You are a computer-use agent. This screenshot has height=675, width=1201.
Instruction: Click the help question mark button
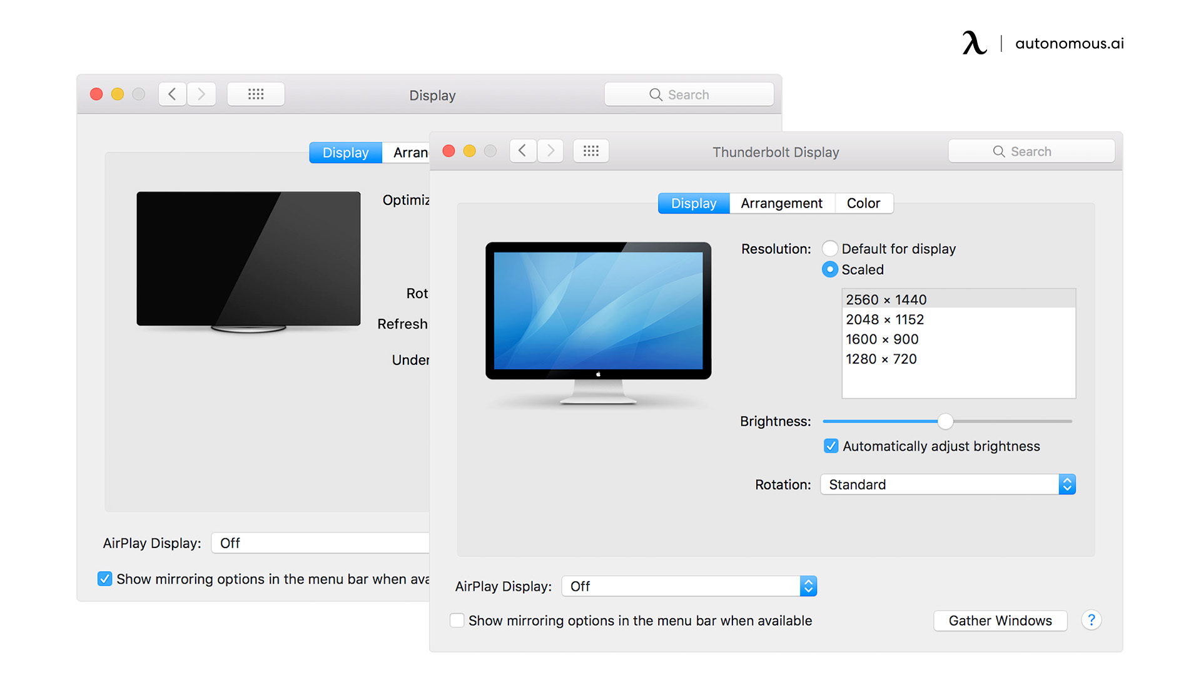pos(1091,620)
